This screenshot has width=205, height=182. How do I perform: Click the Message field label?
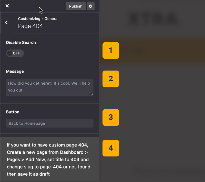click(15, 71)
